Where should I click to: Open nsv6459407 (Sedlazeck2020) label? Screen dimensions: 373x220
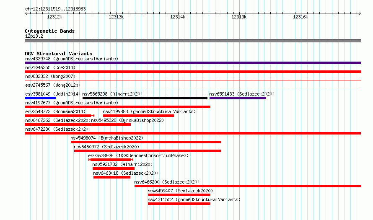click(180, 191)
